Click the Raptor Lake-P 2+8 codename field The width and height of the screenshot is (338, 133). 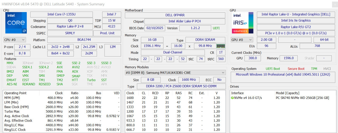click(x=70, y=27)
